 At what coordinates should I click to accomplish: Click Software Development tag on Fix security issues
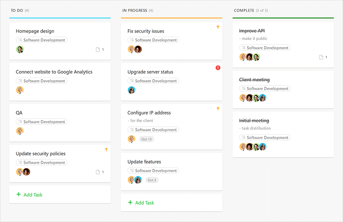153,40
